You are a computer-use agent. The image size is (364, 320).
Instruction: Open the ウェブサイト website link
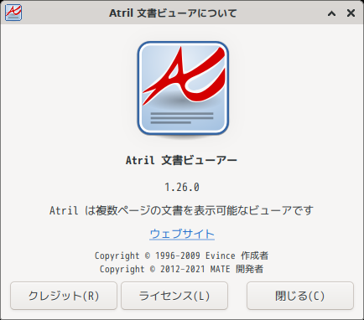click(x=182, y=234)
